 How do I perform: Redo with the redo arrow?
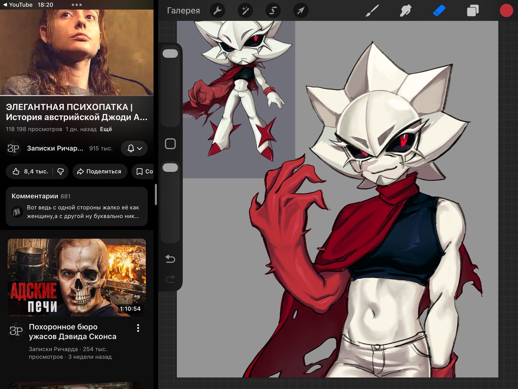click(x=170, y=279)
